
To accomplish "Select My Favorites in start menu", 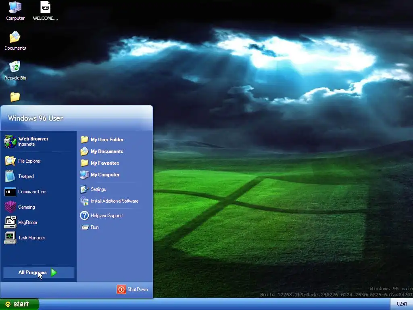I will click(105, 163).
